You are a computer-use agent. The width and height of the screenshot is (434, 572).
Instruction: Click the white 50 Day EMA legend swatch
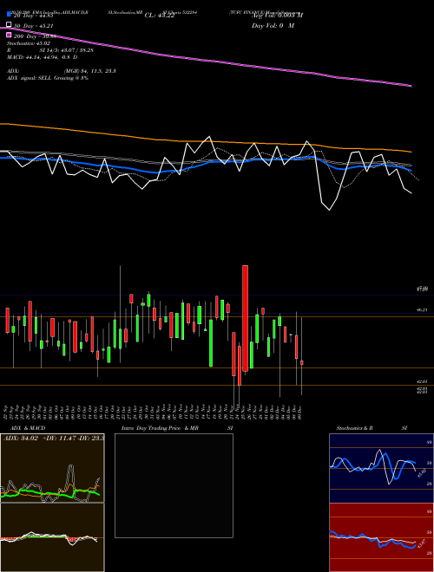pos(10,25)
